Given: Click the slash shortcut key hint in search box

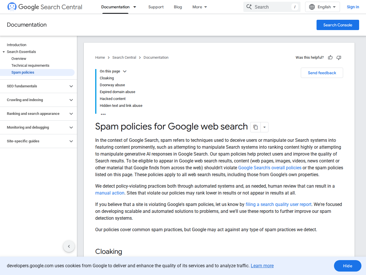Looking at the screenshot, I should click(x=295, y=7).
